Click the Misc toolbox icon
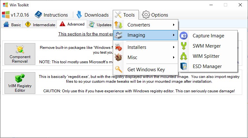The image size is (248, 138). click(119, 57)
